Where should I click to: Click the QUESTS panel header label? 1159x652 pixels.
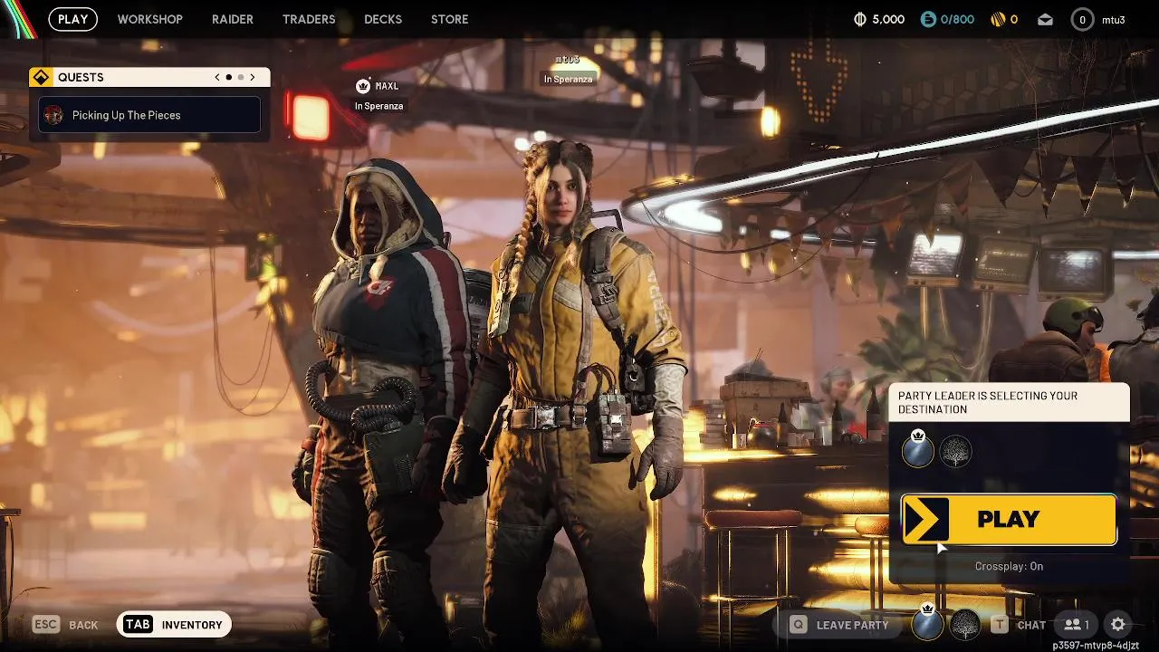pos(81,78)
